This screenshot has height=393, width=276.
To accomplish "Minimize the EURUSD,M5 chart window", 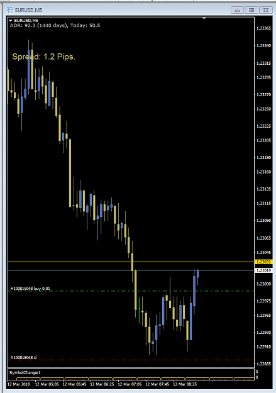I will [237, 10].
